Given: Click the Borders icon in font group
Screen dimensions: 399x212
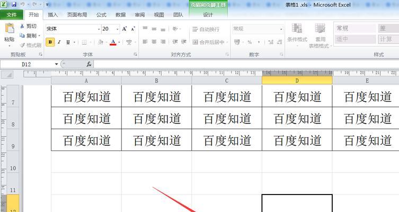Looking at the screenshot, I should (x=84, y=42).
